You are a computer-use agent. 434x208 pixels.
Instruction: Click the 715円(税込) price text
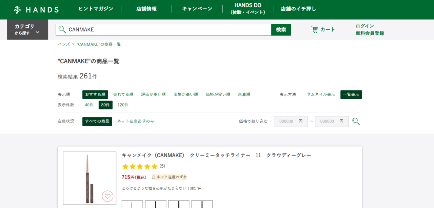point(134,177)
